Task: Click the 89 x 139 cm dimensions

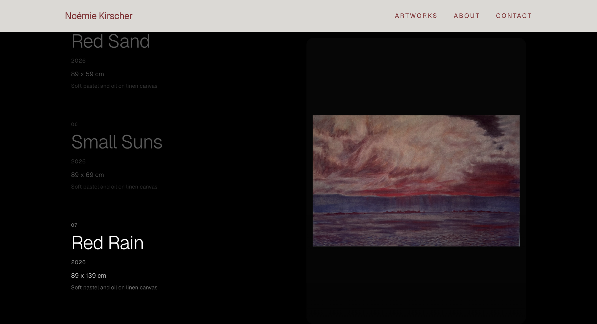Action: pos(89,276)
